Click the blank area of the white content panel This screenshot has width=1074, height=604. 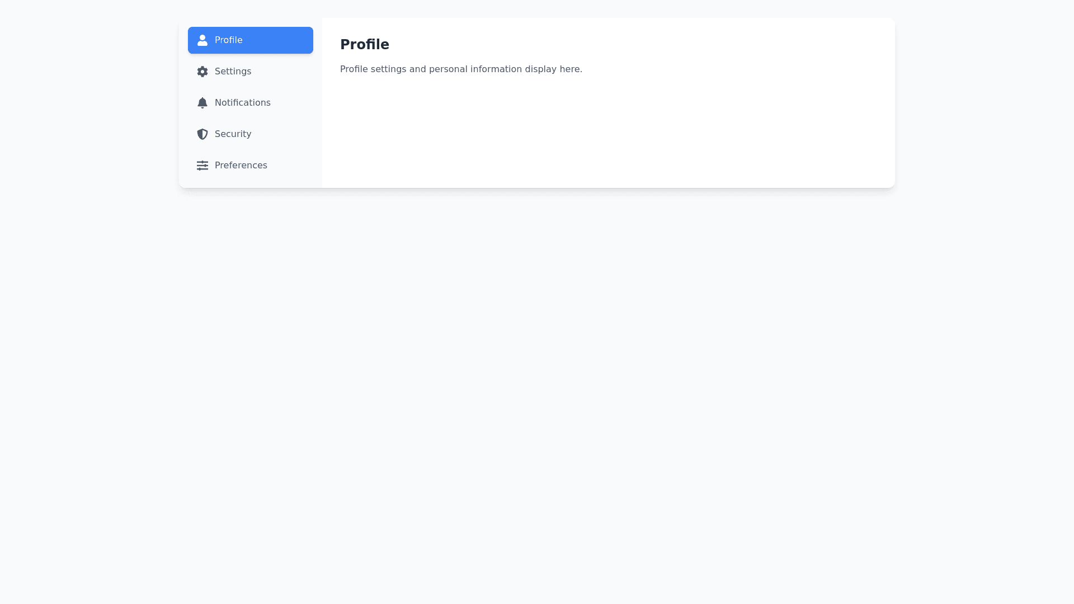click(608, 134)
